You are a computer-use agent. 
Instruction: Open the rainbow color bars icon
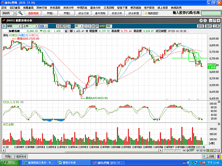[x=219, y=156]
